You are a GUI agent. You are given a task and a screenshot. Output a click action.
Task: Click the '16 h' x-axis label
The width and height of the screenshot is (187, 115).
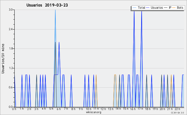(x=133, y=109)
